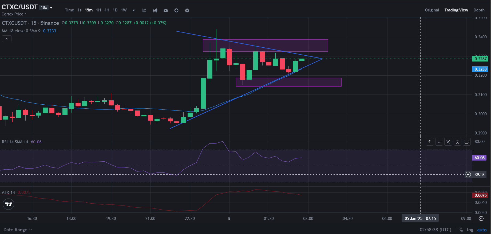Select the 1W interval

pos(124,10)
